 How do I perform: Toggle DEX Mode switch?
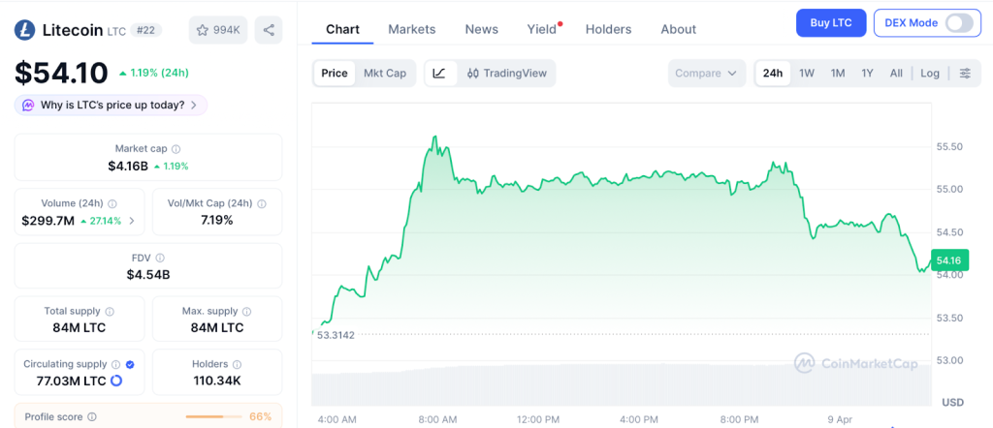(x=958, y=23)
